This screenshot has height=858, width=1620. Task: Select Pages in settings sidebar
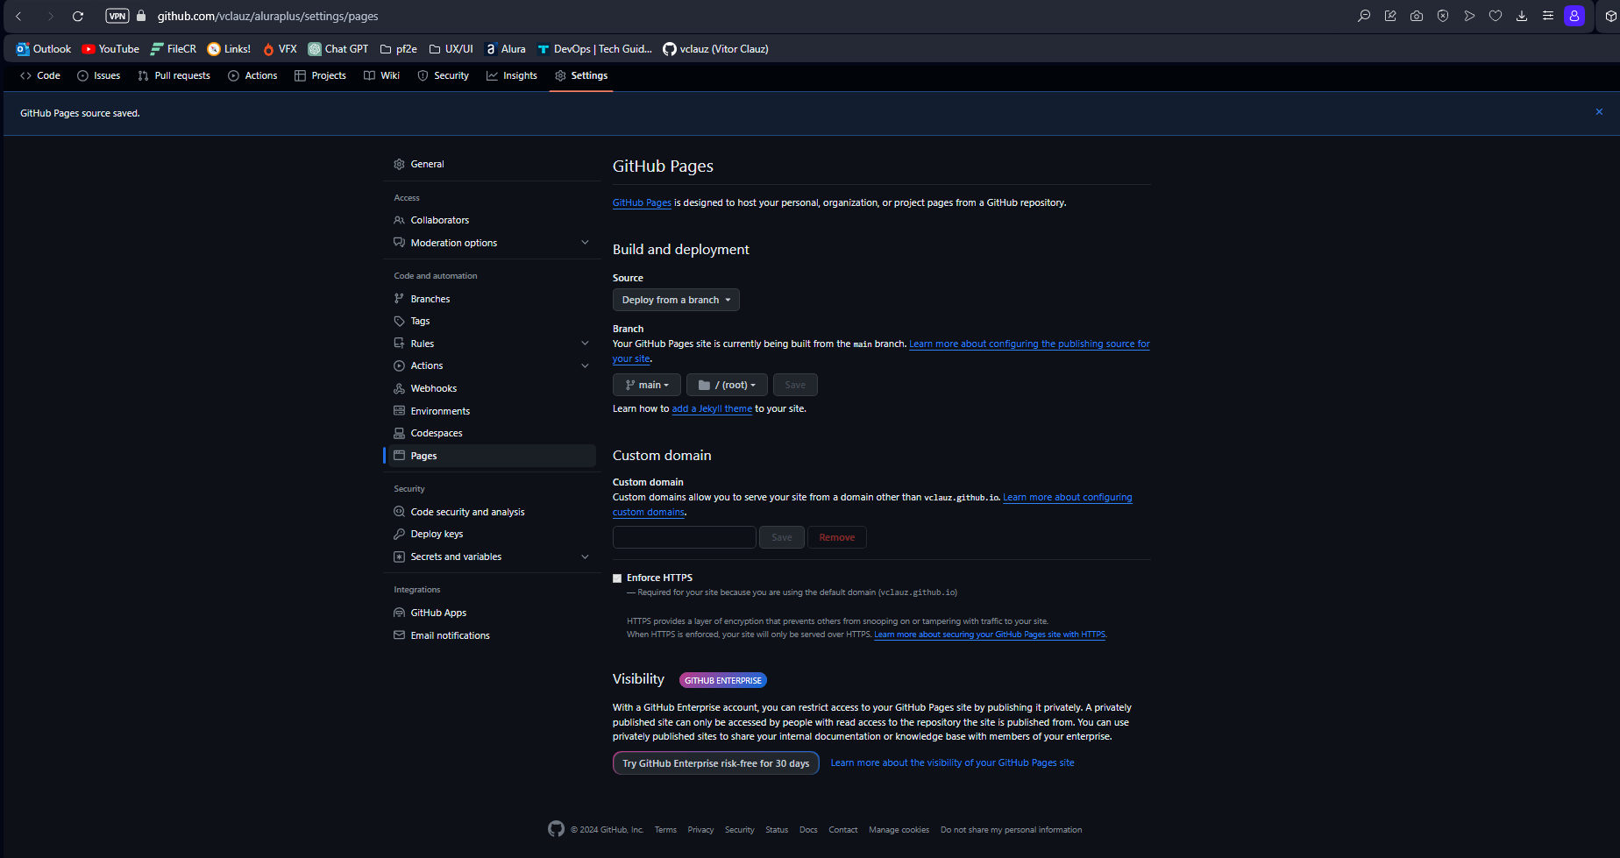[491, 456]
